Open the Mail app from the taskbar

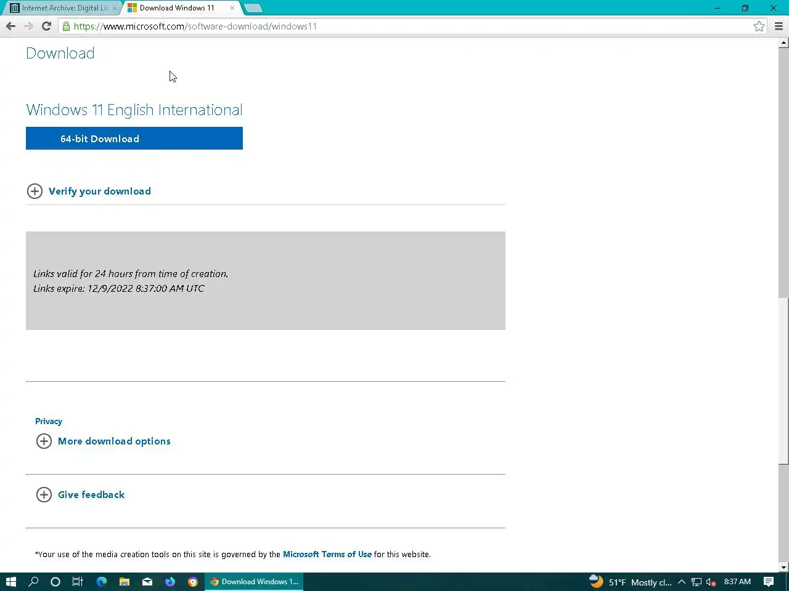pyautogui.click(x=147, y=582)
